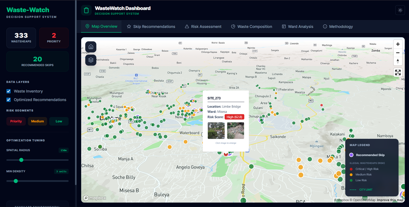Screen dimensions: 409x207
Task: Click the Mapbox logo
Action: click(95, 198)
